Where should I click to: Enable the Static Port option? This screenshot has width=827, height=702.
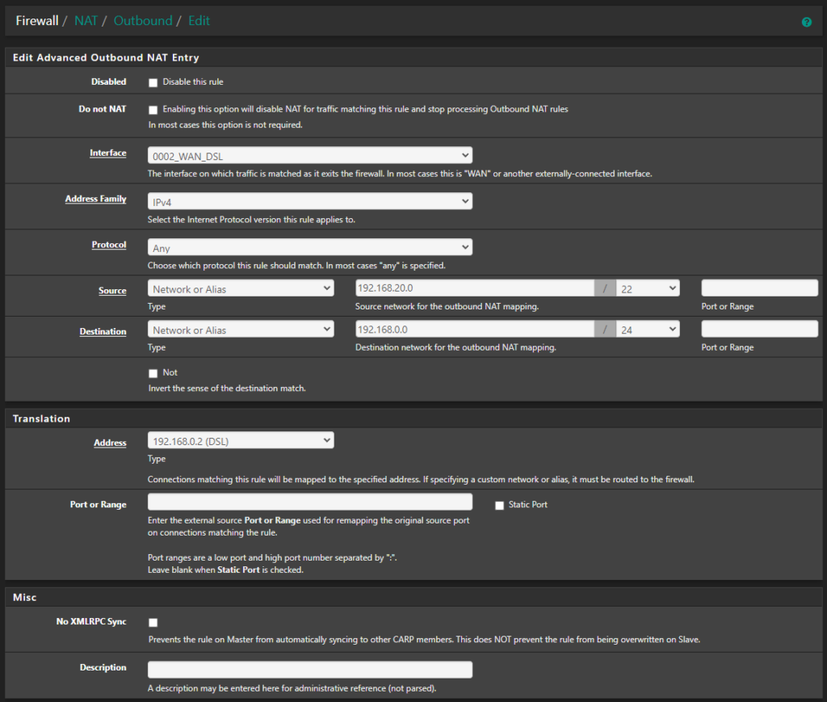498,505
